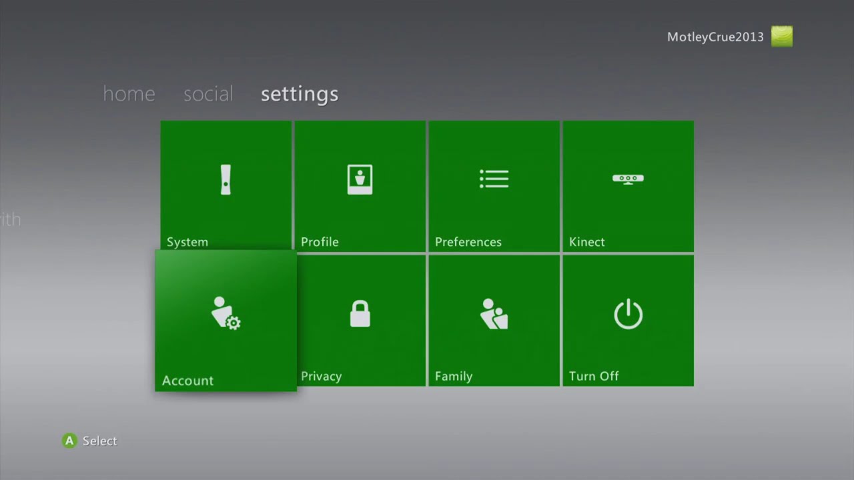Select the Preferences list icon
Screen dimensions: 854x480
[x=494, y=179]
